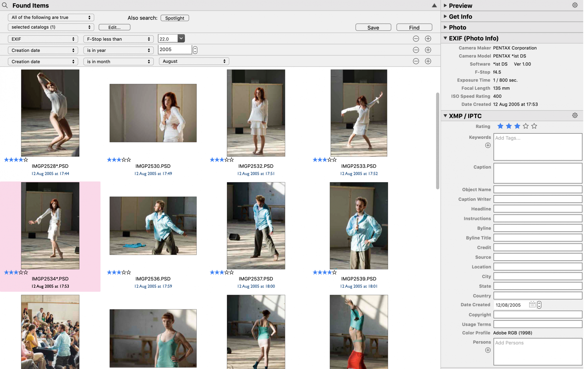584x369 pixels.
Task: Click the City input field
Action: 538,276
